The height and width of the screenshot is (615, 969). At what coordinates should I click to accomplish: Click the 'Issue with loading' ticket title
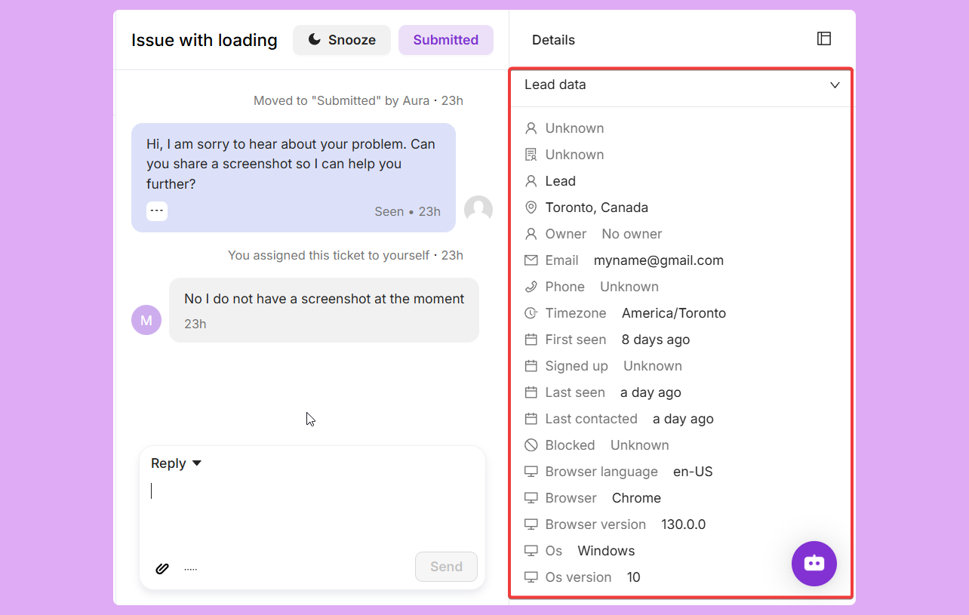pyautogui.click(x=205, y=40)
